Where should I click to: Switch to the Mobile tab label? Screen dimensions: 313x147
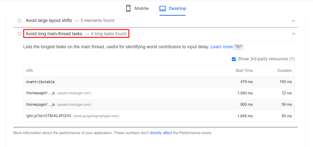click(x=142, y=9)
